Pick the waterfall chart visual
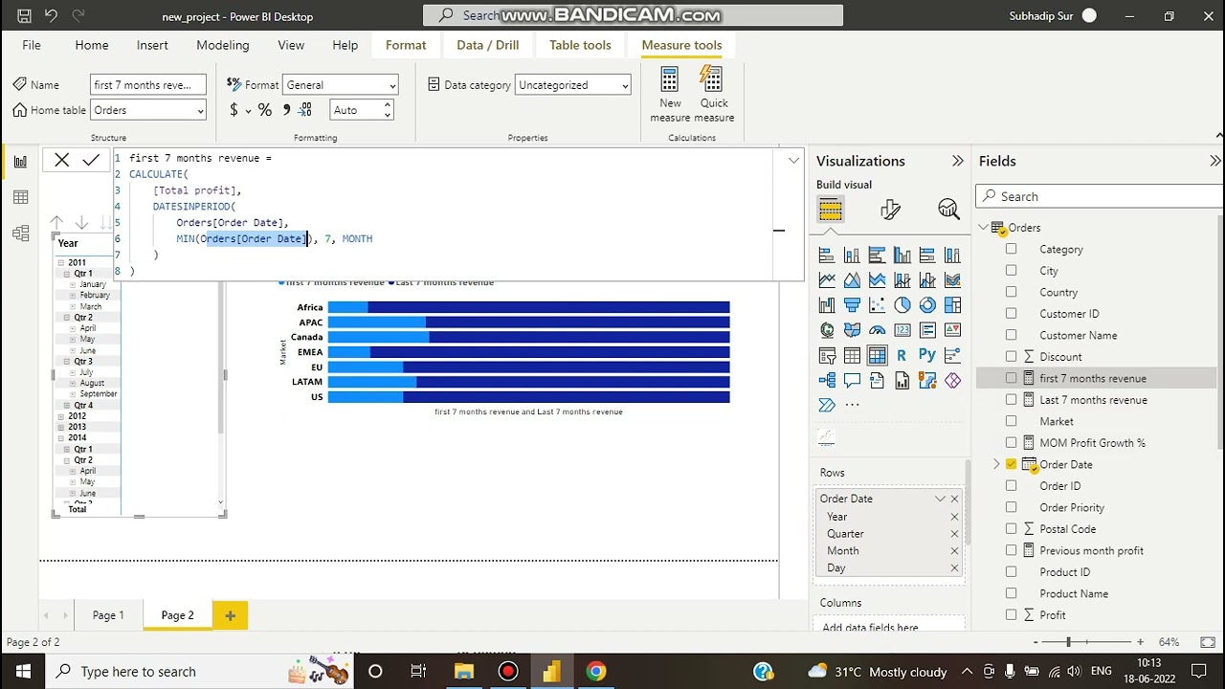 [x=827, y=305]
